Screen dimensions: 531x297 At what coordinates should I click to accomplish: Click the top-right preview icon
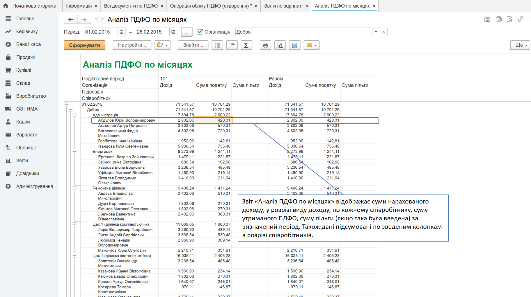click(509, 19)
